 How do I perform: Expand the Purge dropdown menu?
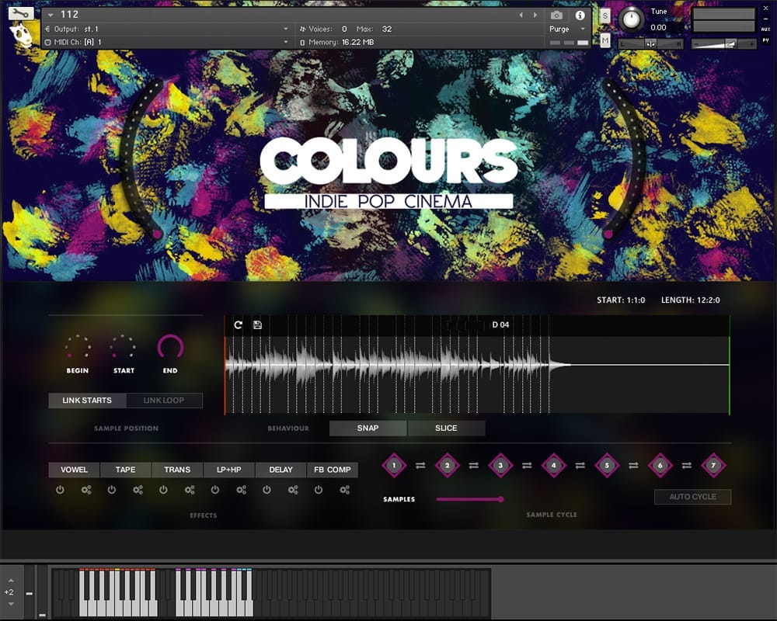click(x=583, y=29)
